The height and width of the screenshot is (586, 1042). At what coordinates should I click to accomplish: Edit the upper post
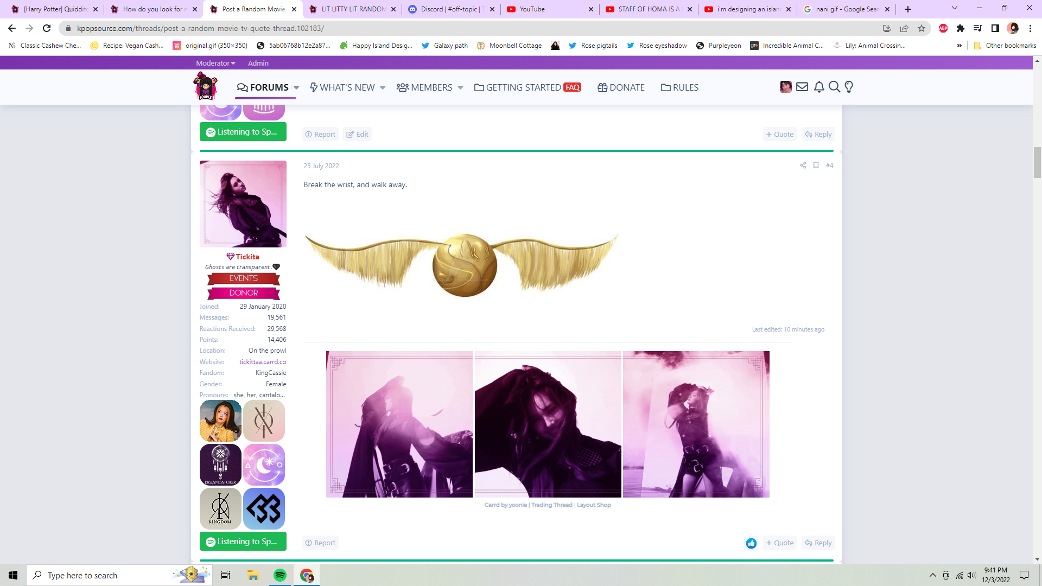(x=357, y=135)
